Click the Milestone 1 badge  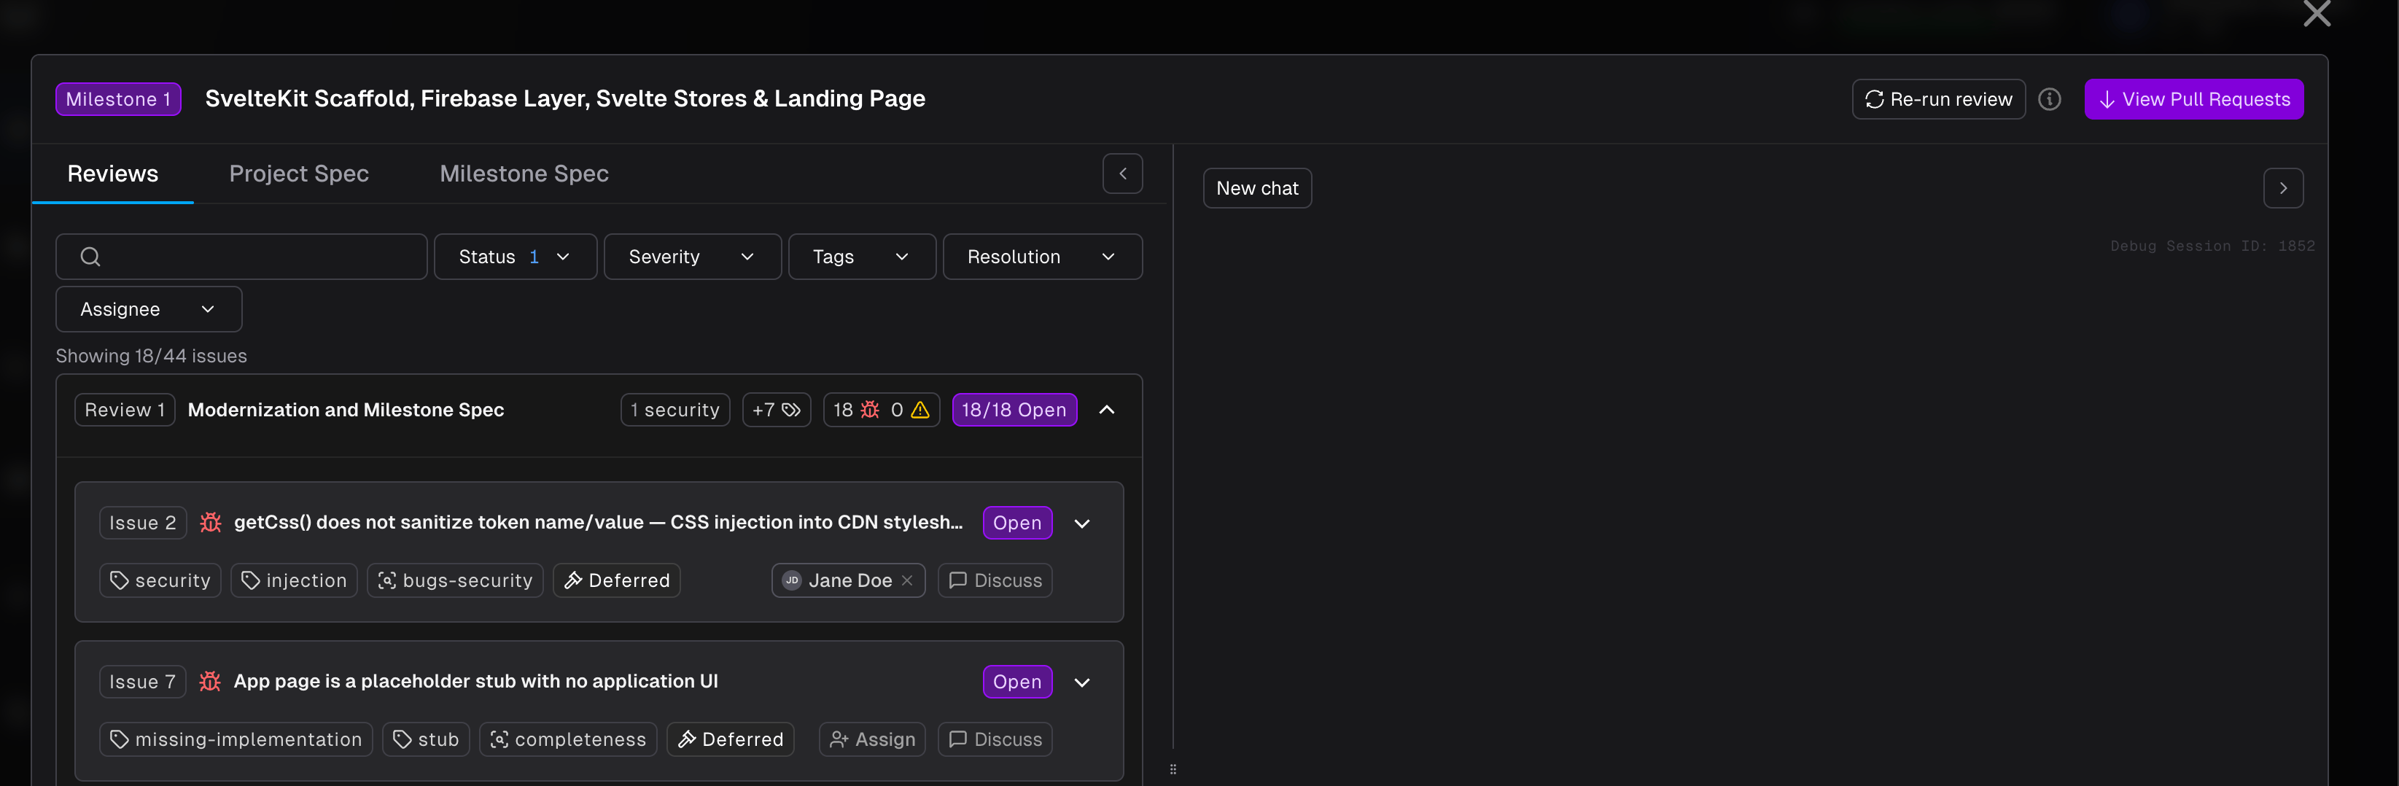[118, 100]
